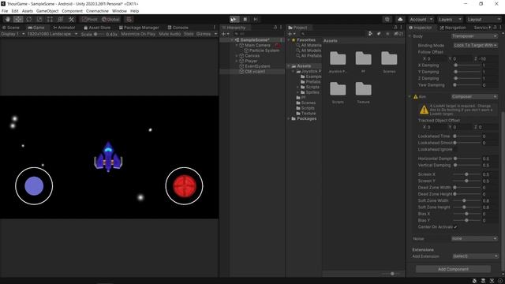Switch to the Animator tab

[64, 28]
